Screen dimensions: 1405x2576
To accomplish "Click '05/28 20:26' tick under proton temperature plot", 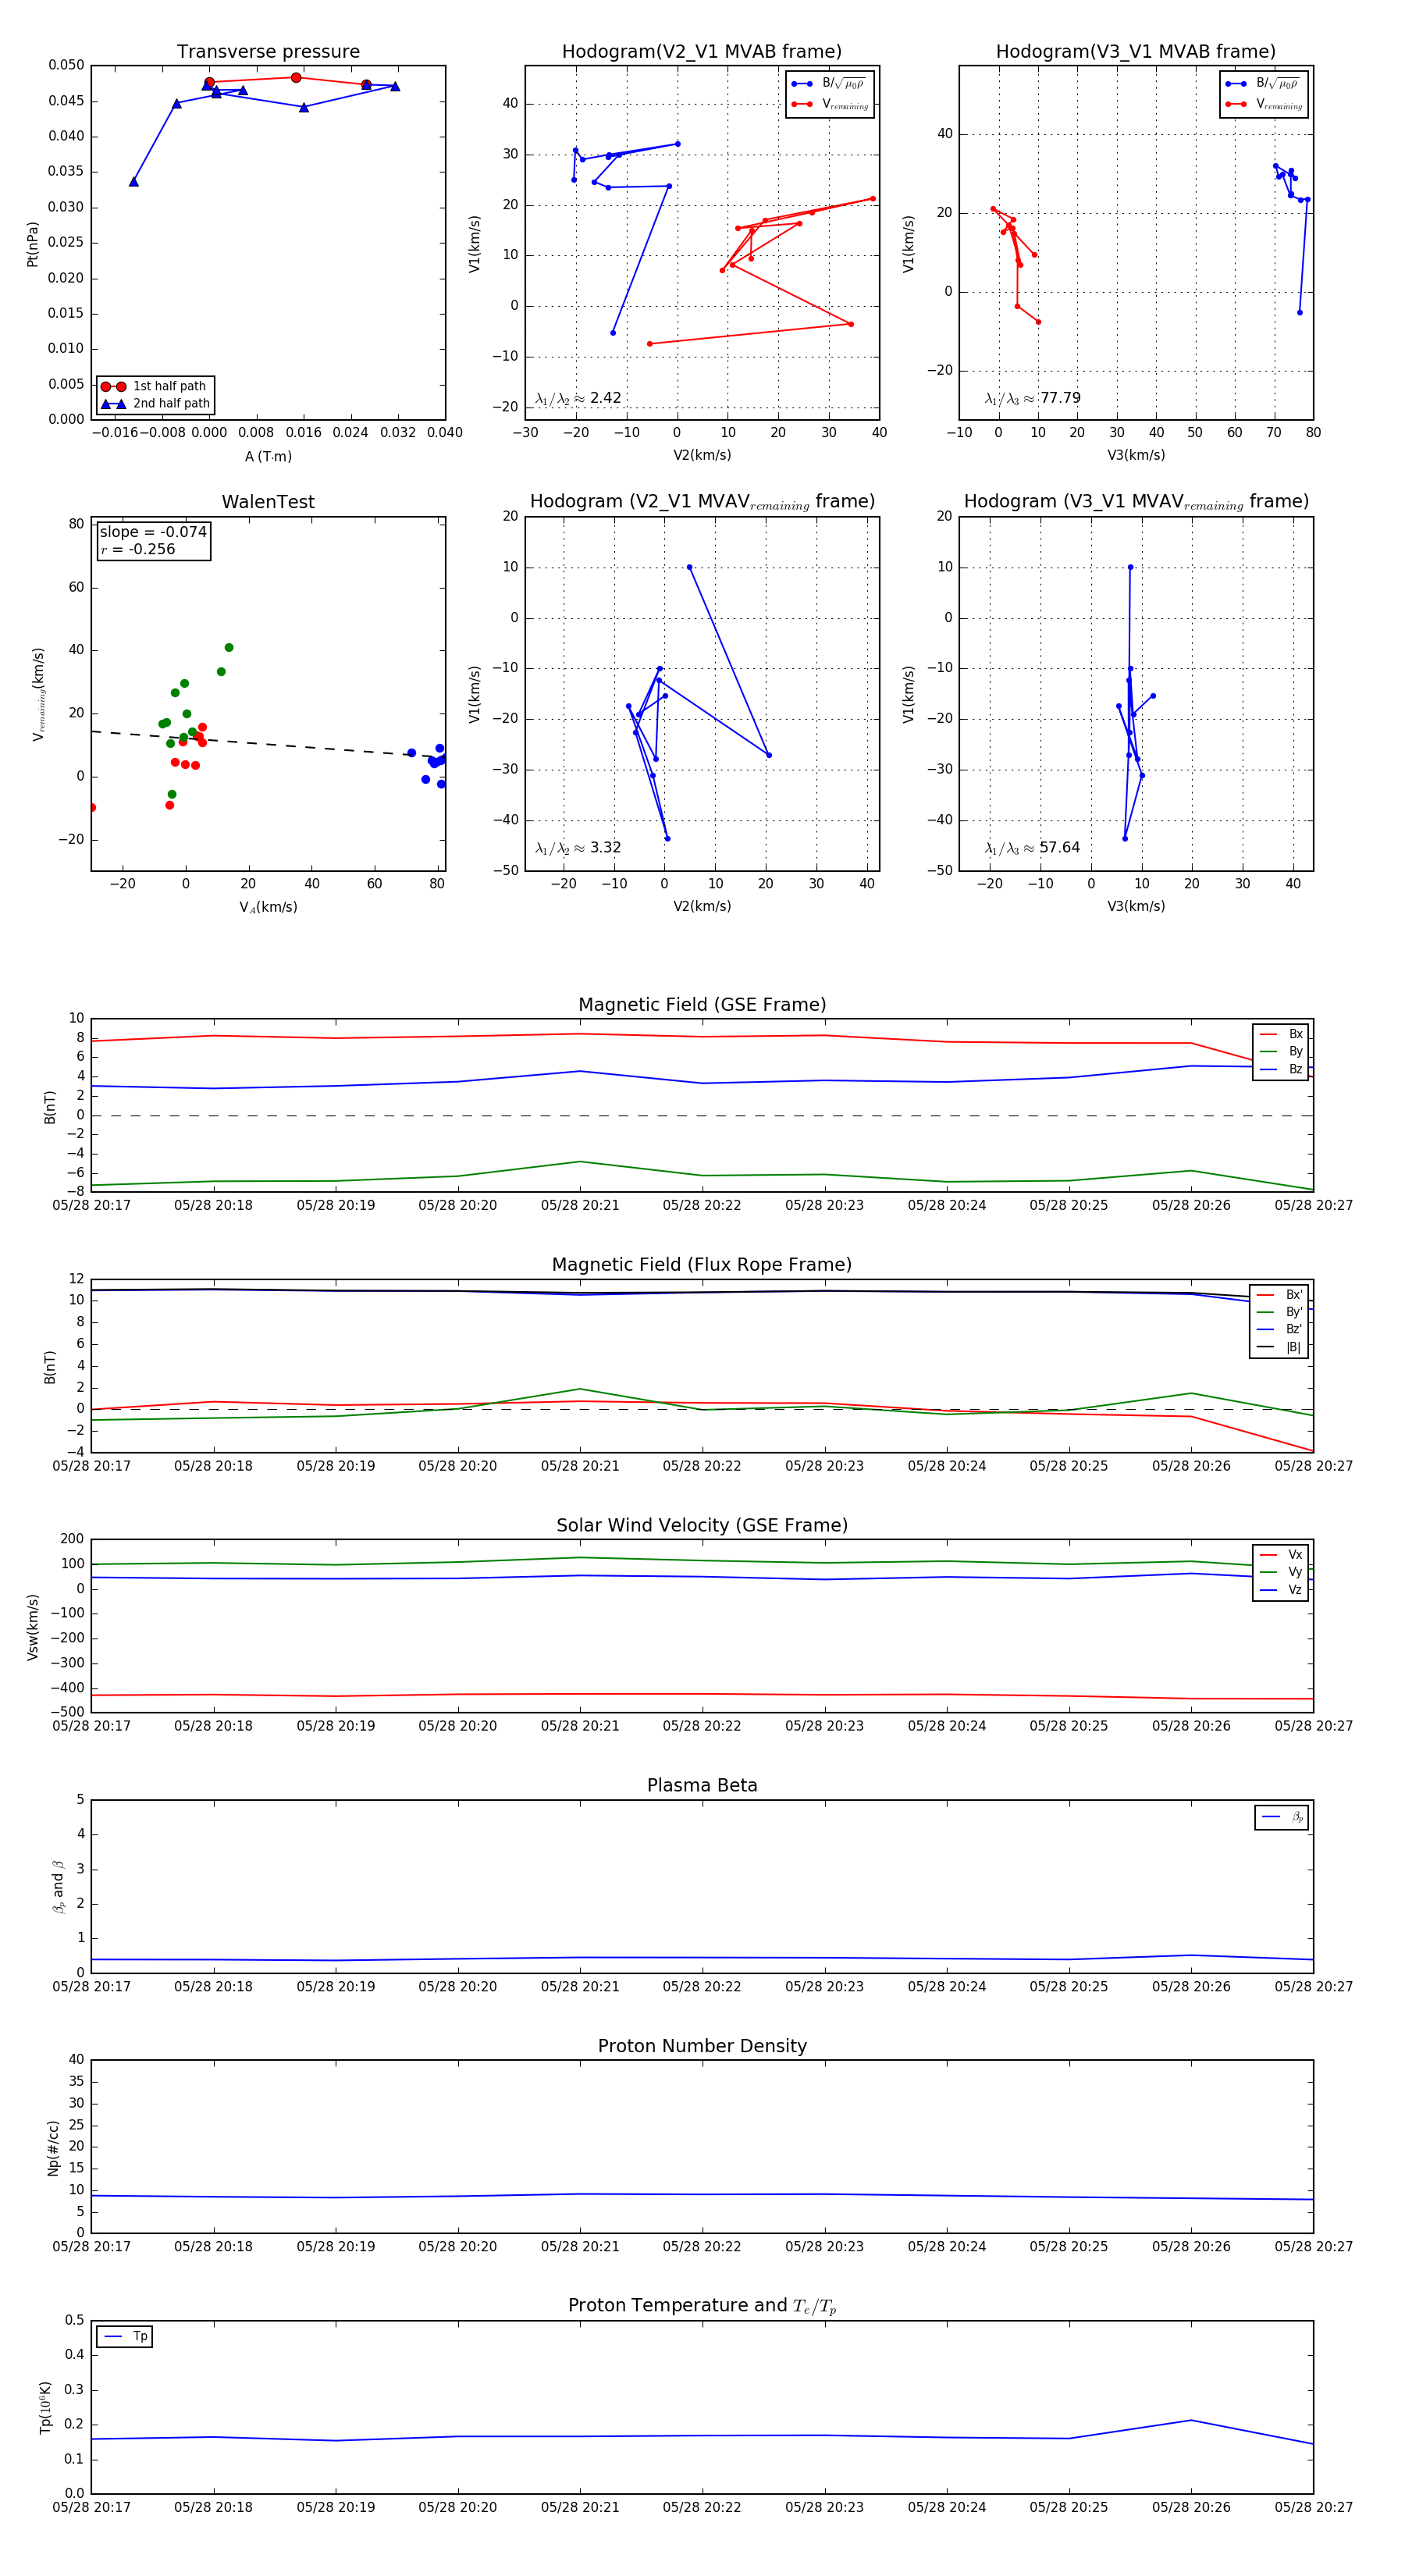I will click(x=1191, y=2507).
